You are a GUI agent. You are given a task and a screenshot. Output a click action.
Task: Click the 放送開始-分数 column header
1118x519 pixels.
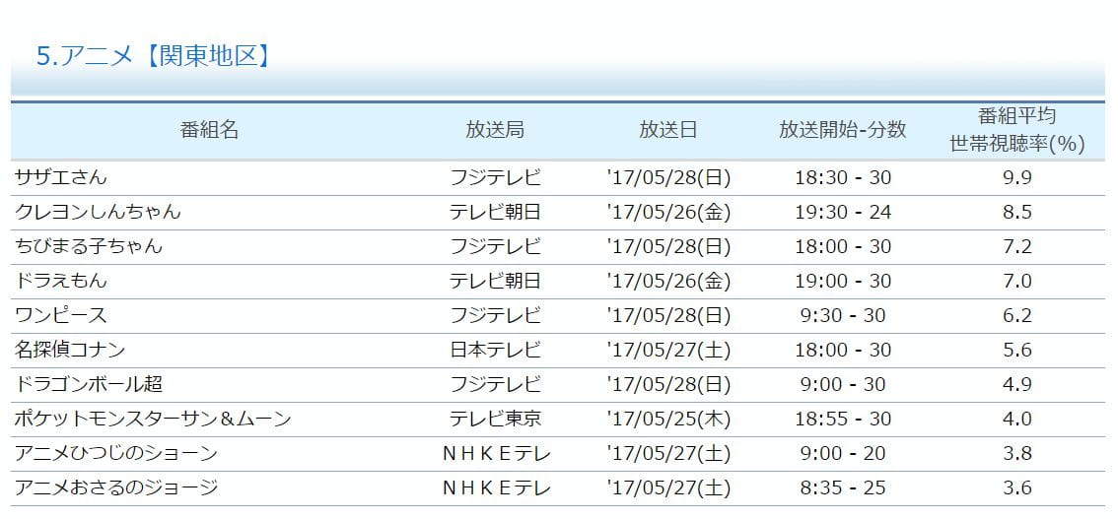(x=843, y=130)
